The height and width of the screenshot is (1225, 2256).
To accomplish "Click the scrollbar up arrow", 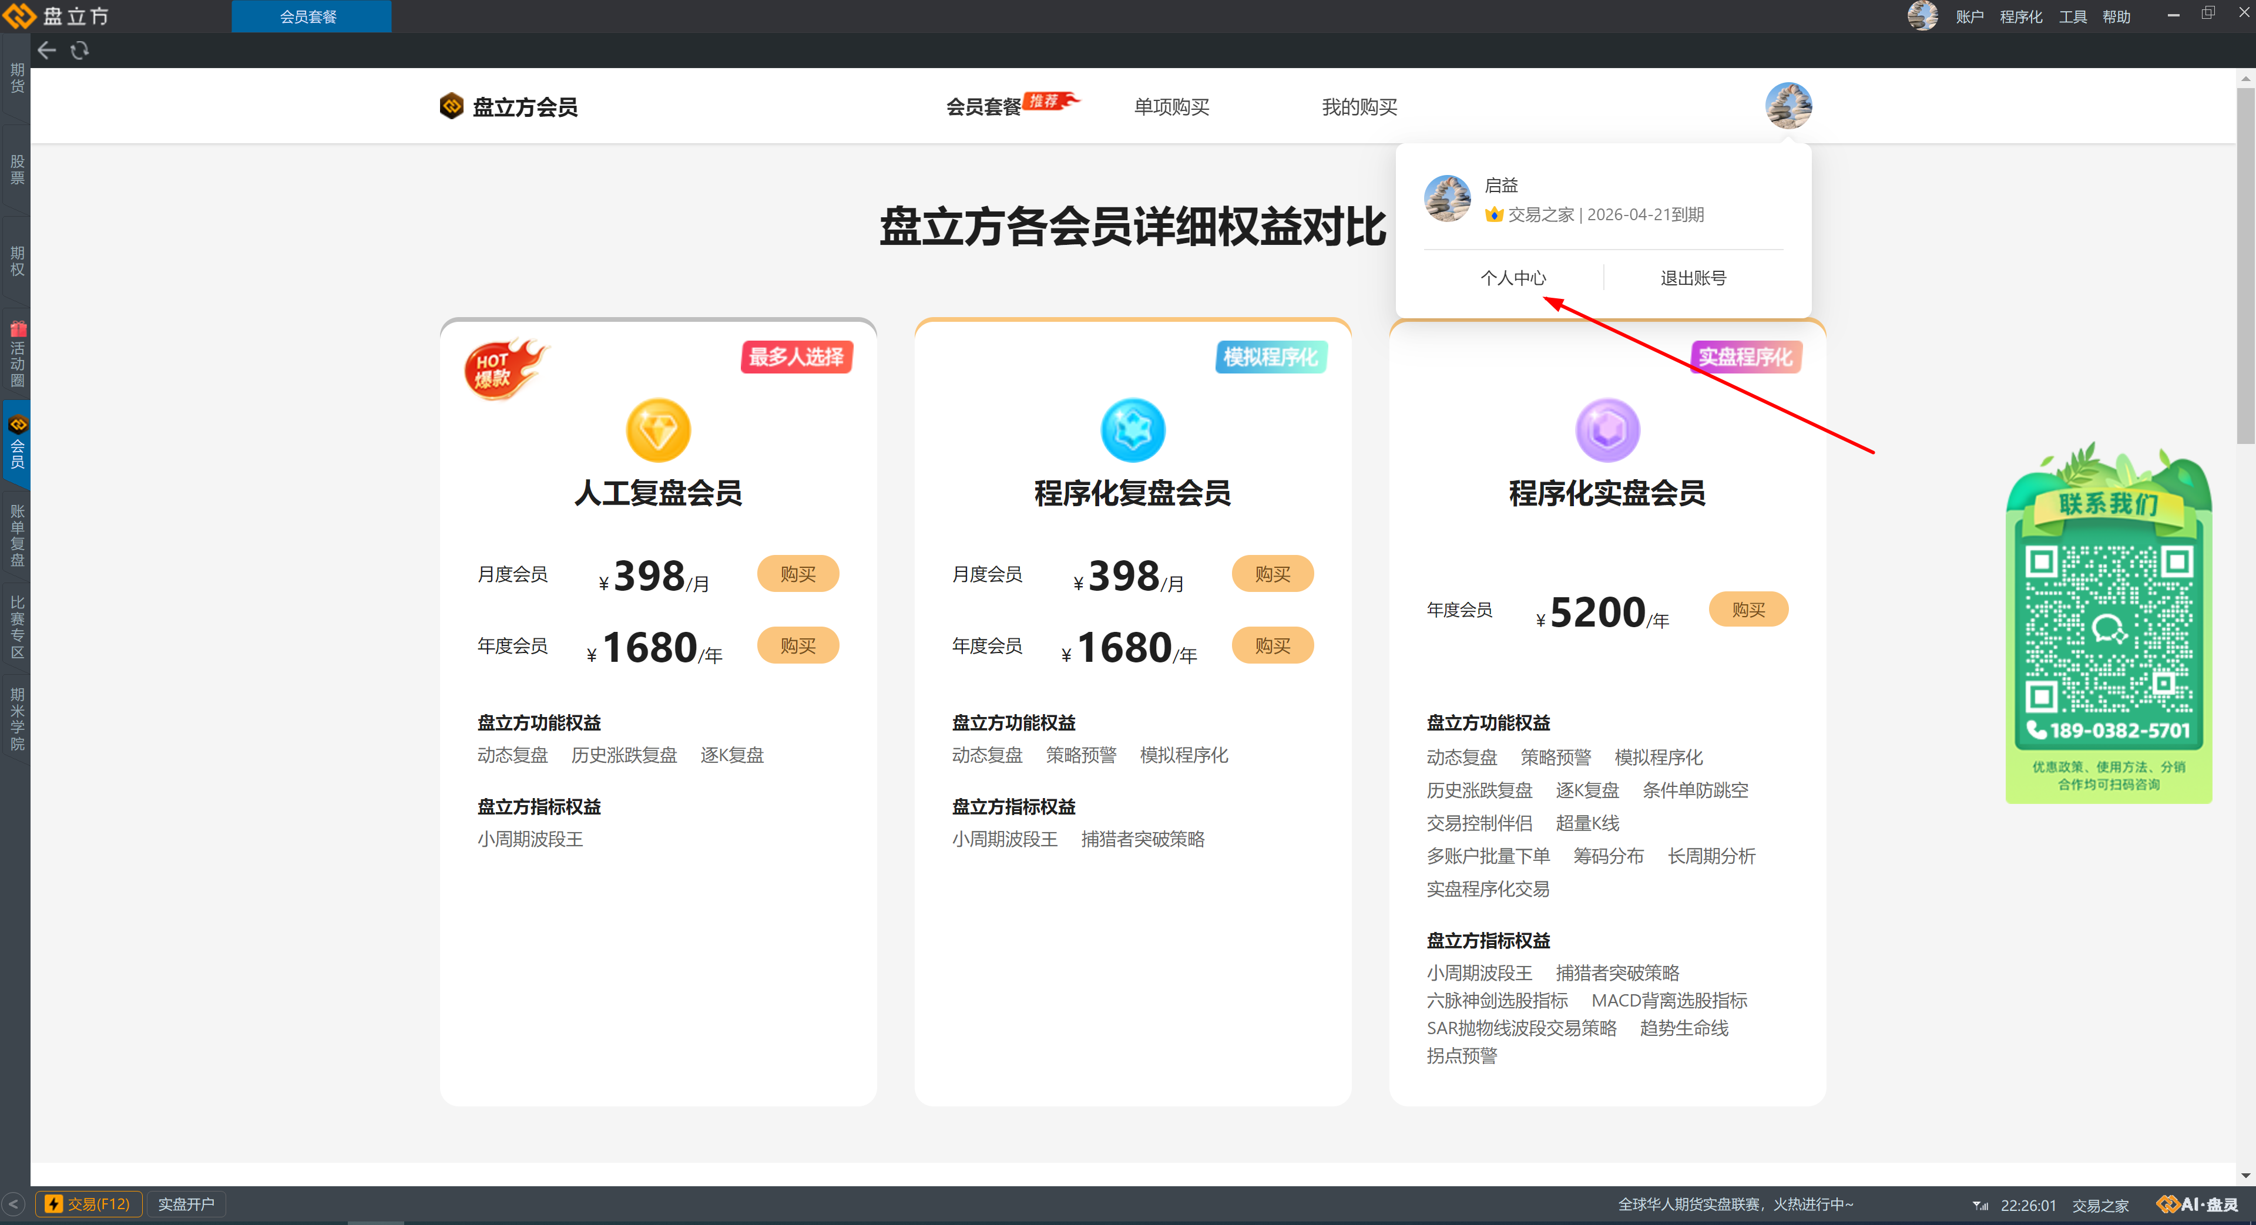I will click(2247, 78).
